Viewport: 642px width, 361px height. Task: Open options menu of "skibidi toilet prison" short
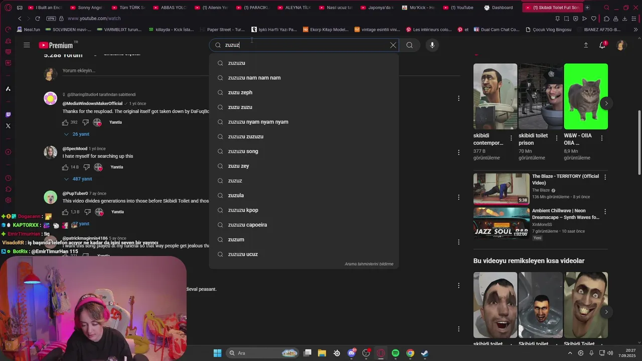click(x=556, y=138)
